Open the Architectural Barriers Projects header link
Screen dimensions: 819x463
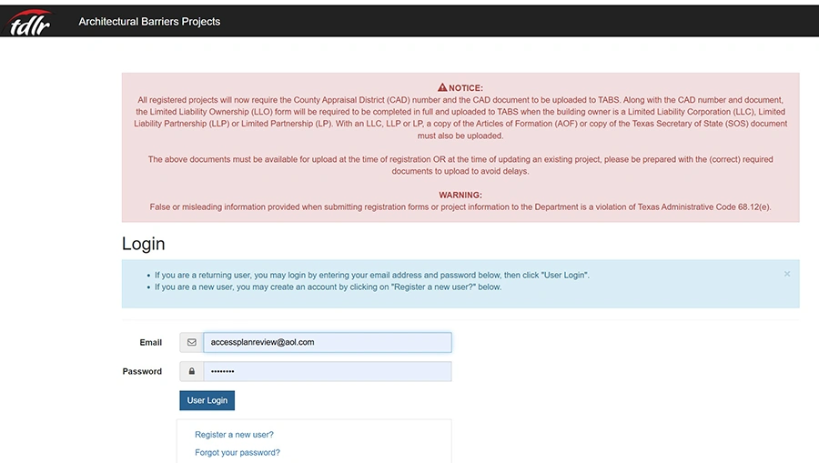tap(149, 21)
